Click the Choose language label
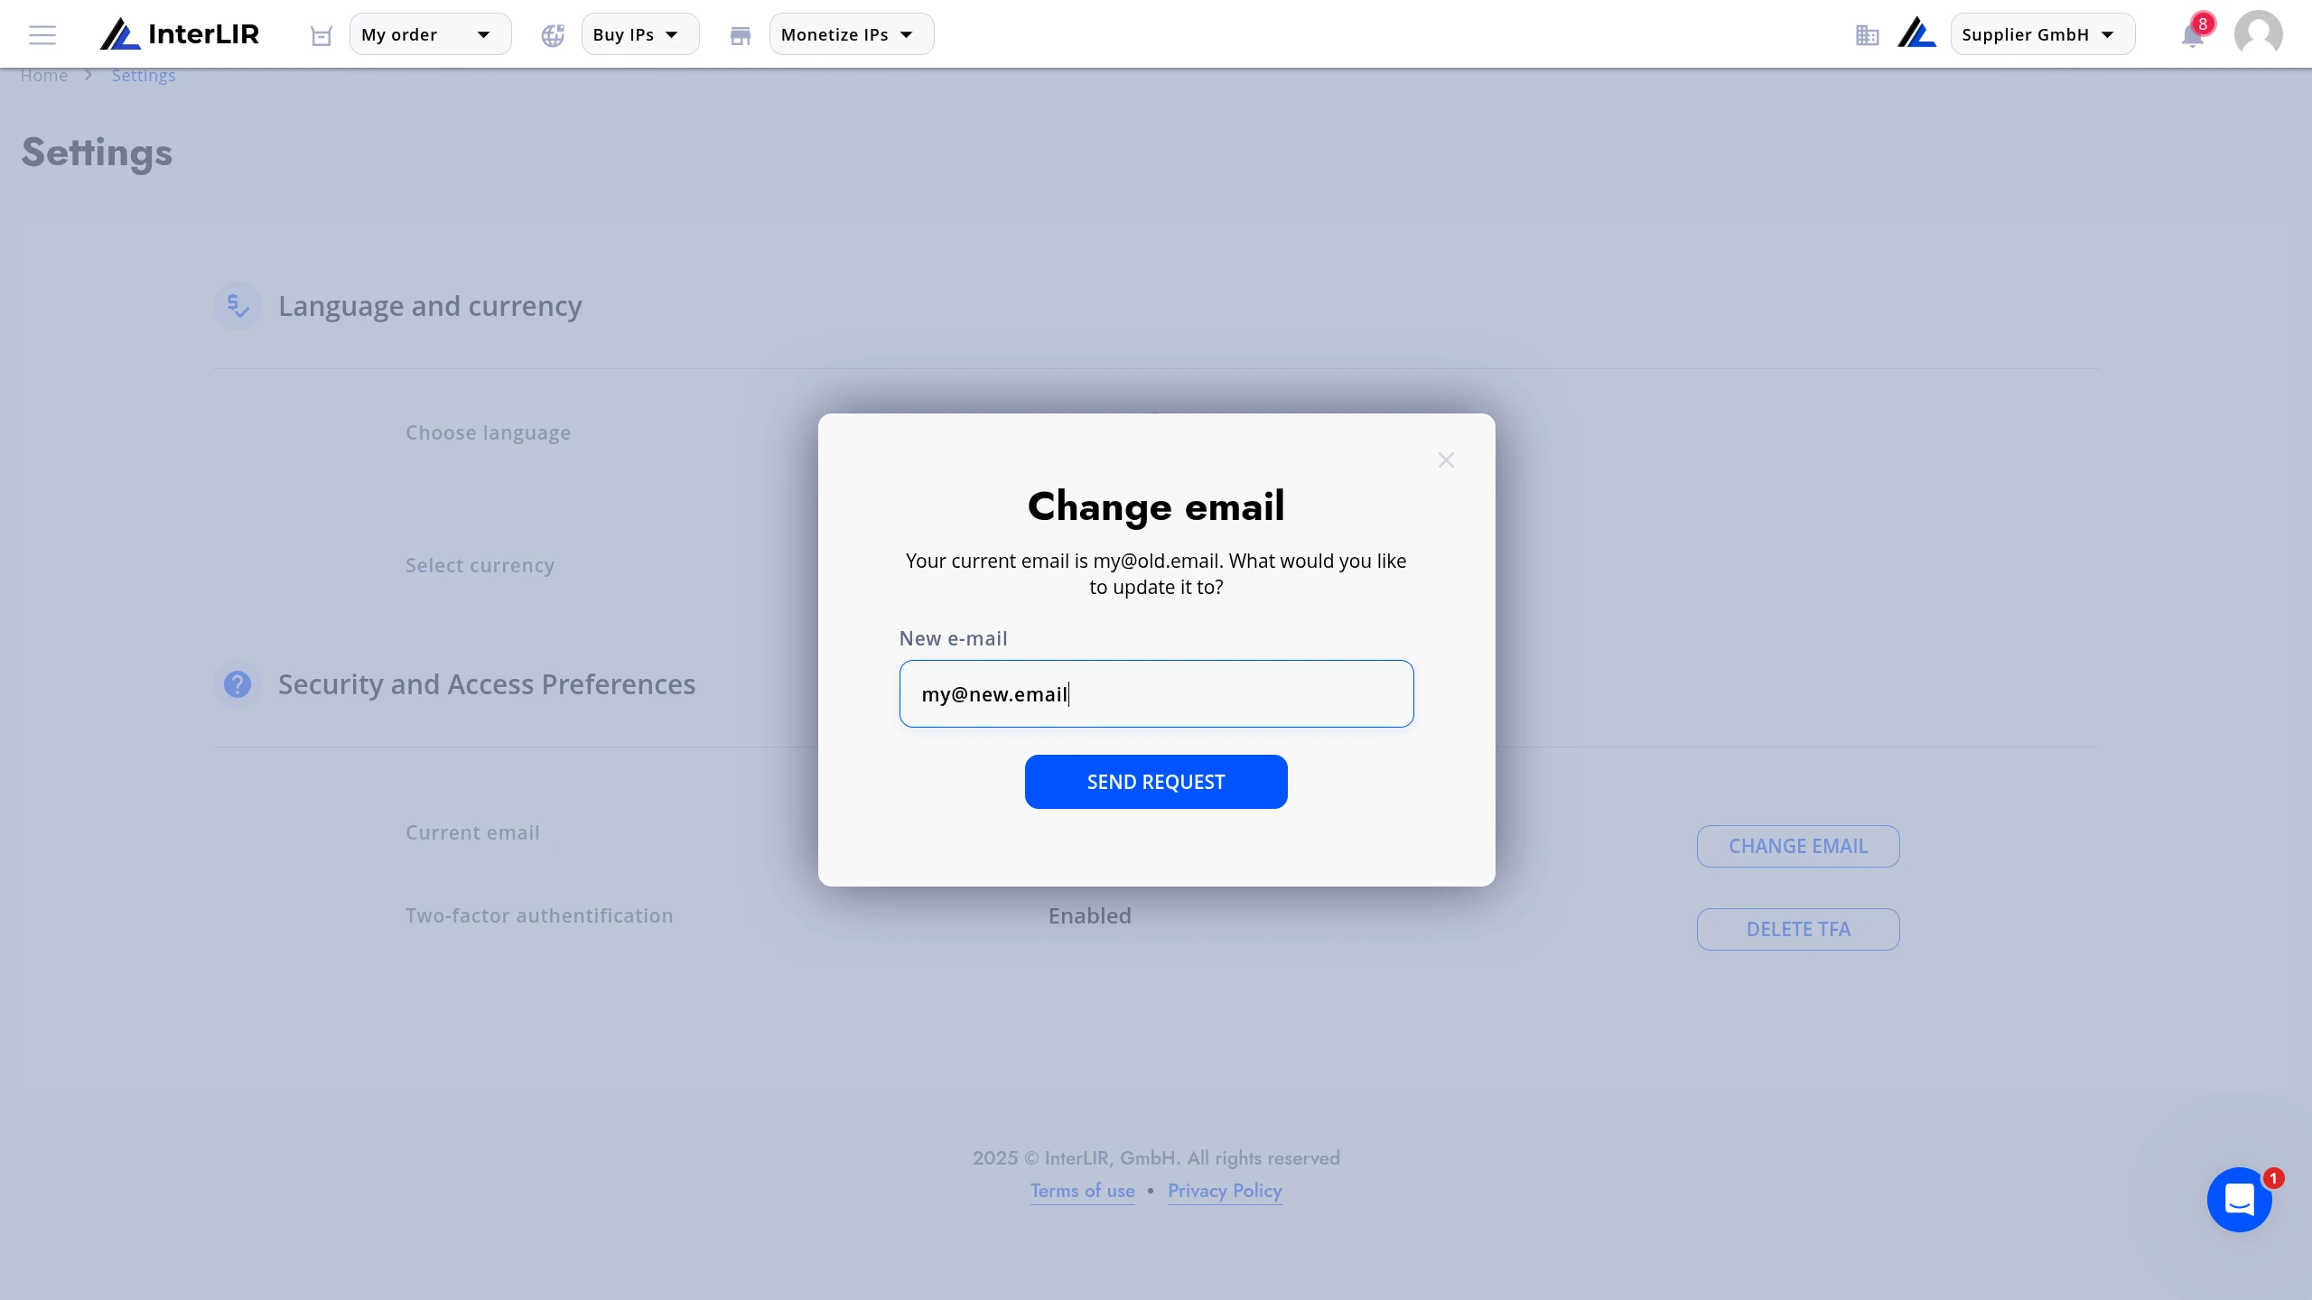 pos(488,432)
